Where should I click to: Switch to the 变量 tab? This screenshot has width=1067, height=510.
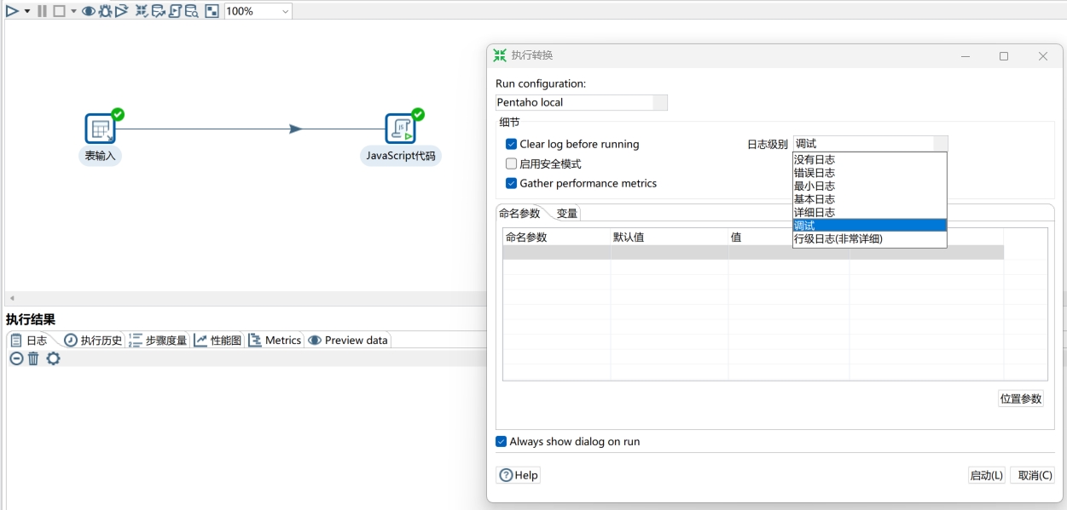pos(567,213)
